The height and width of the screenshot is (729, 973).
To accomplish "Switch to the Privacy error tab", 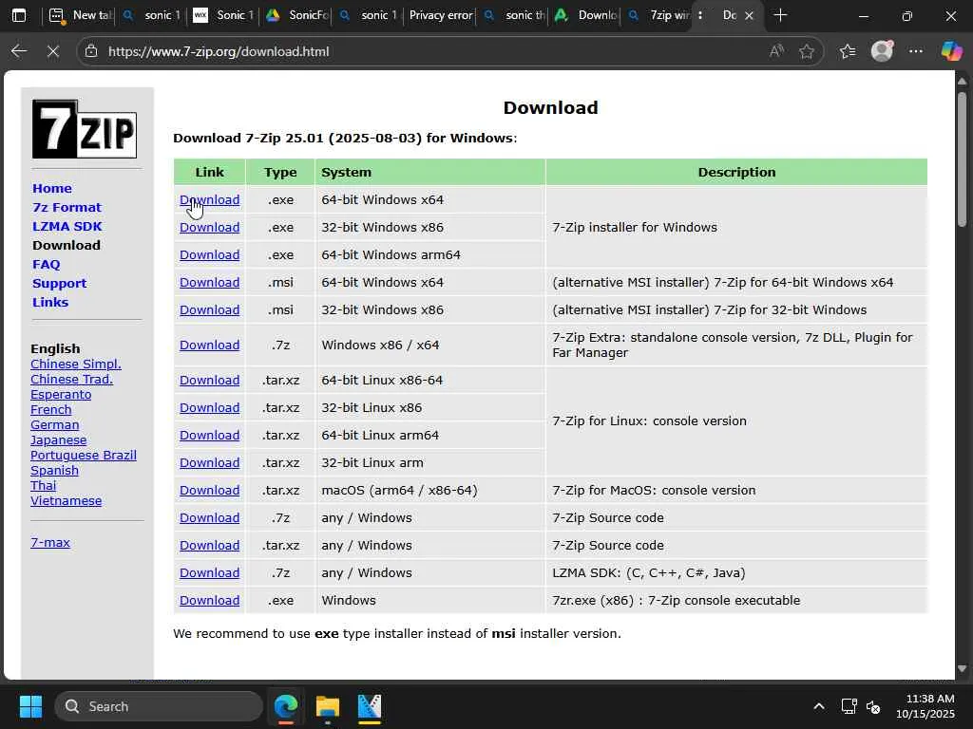I will pos(440,15).
